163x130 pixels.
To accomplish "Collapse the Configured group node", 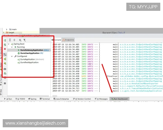I will [x=12, y=56].
